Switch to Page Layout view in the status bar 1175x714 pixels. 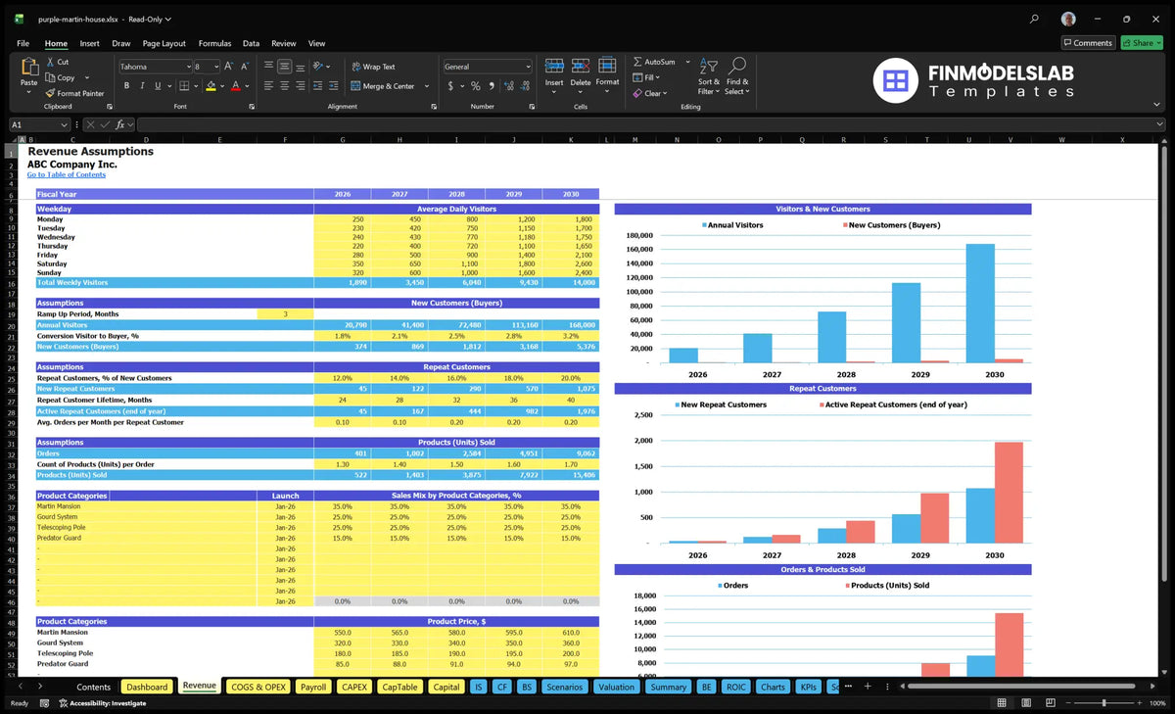(x=1028, y=703)
